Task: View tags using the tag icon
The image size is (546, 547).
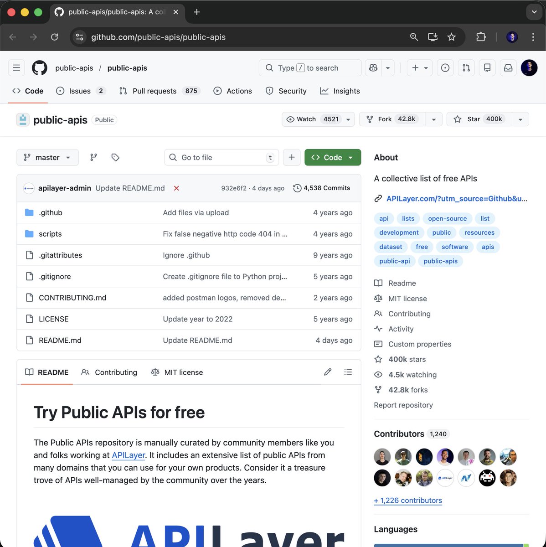Action: [x=115, y=157]
